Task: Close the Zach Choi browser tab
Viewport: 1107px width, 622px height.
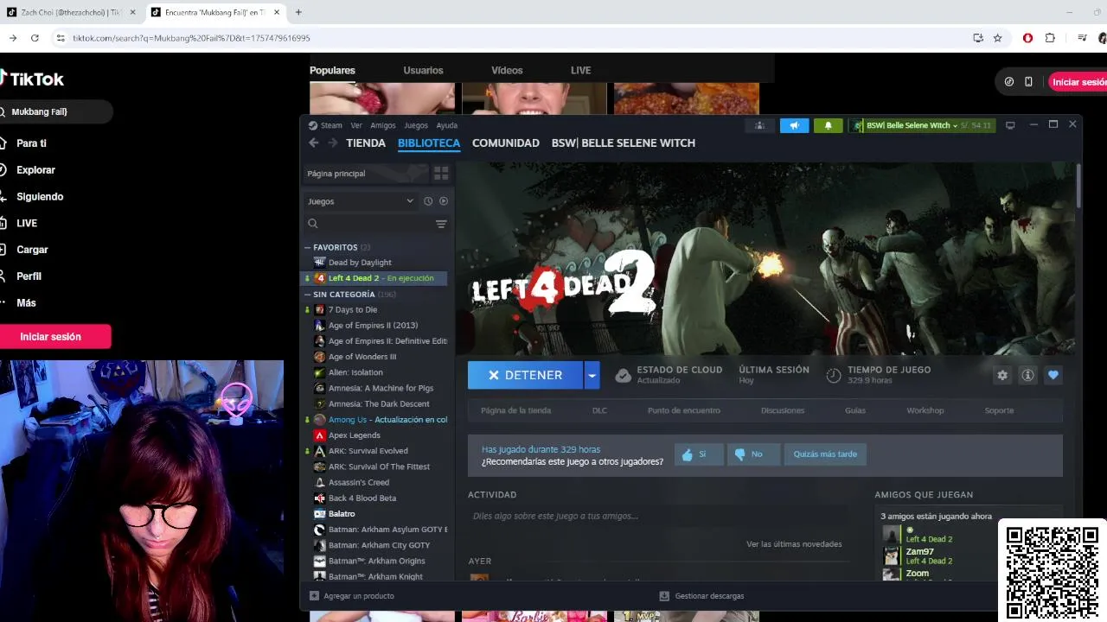Action: coord(132,12)
